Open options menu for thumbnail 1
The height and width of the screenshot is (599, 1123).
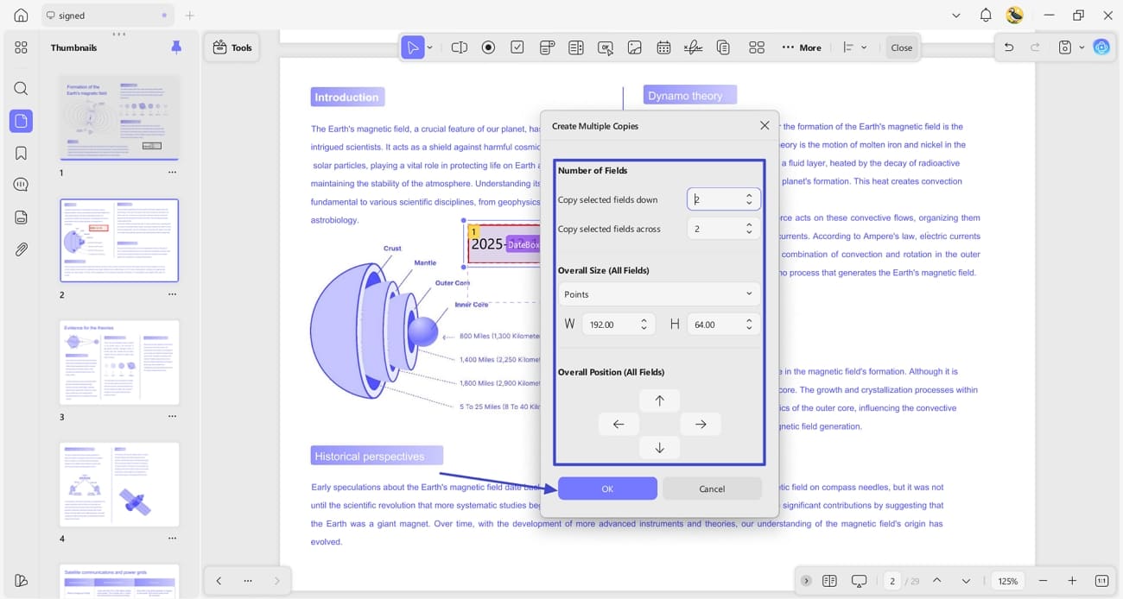tap(172, 173)
